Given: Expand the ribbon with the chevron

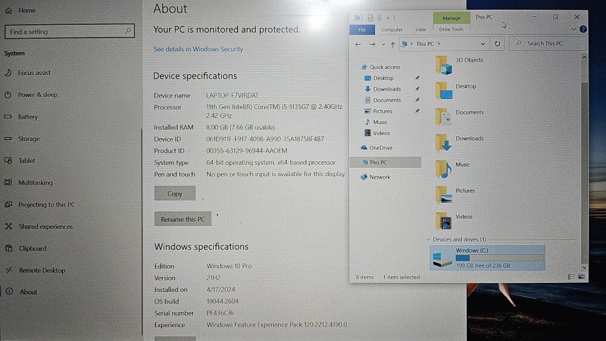Looking at the screenshot, I should click(573, 29).
